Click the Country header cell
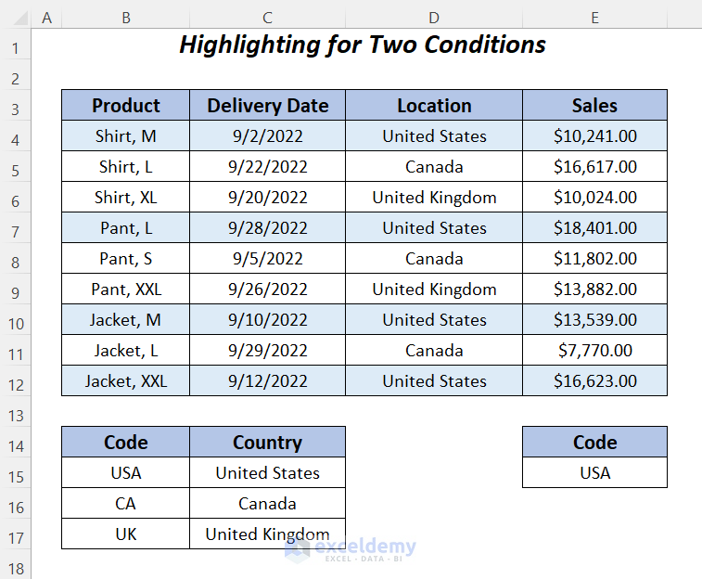The height and width of the screenshot is (579, 702). 267,443
